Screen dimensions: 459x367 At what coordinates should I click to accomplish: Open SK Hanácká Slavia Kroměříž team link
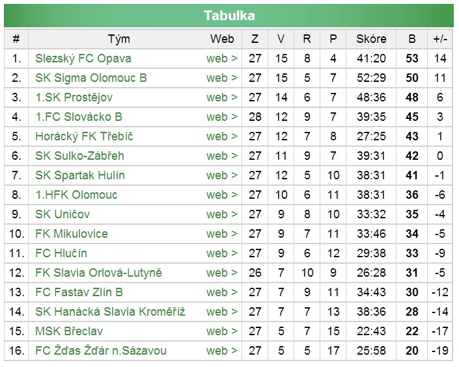click(x=110, y=312)
